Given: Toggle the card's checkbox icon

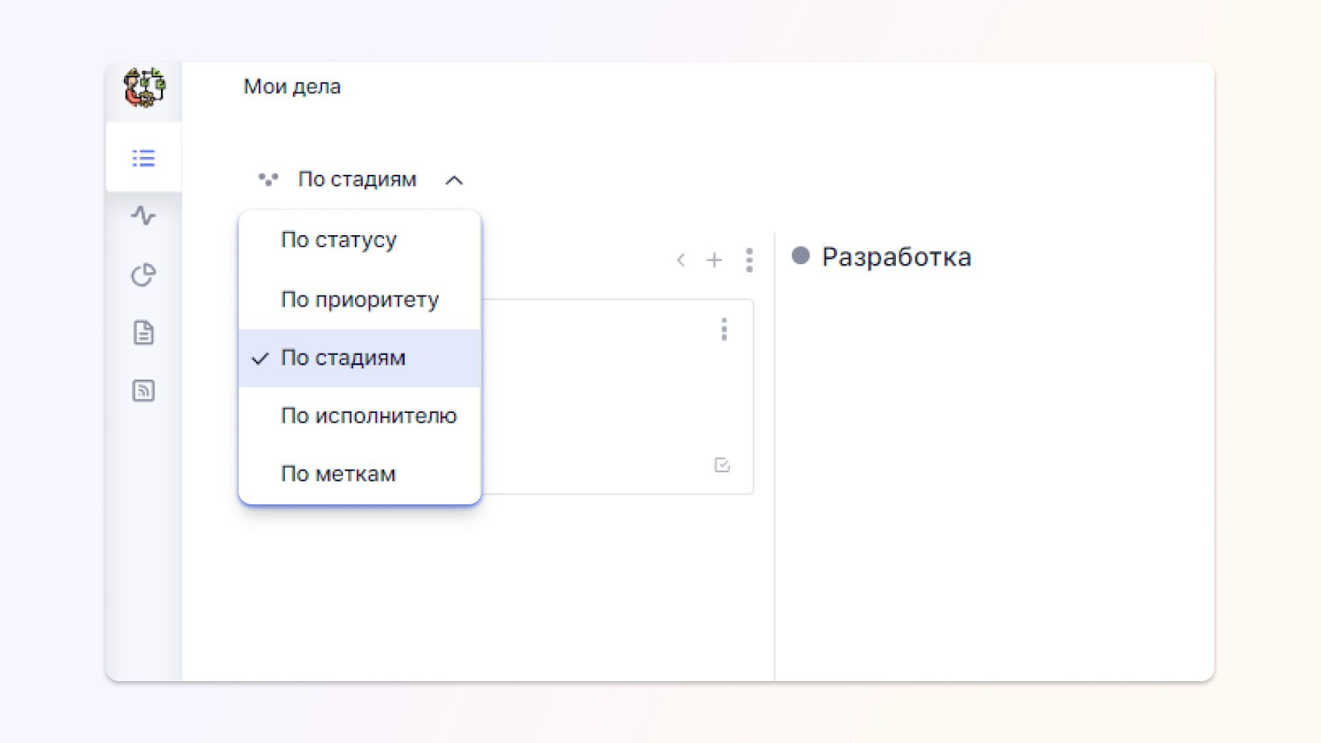Looking at the screenshot, I should (722, 465).
